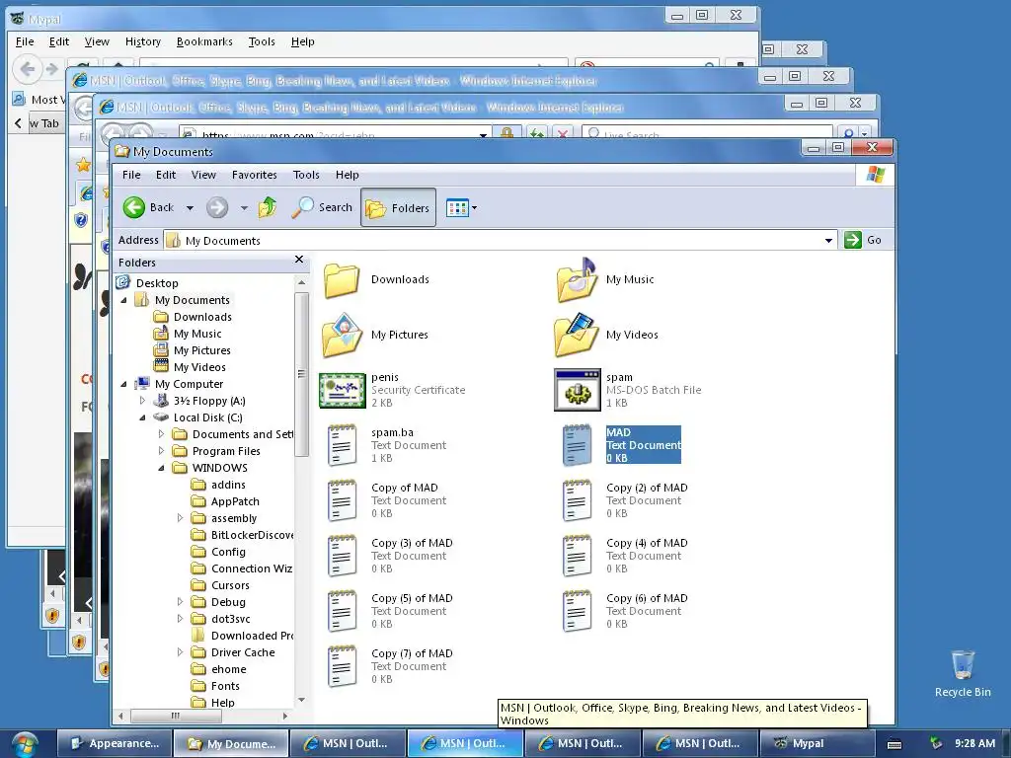Screen dimensions: 1011x758
Task: Select the spam MS-DOS Batch File icon
Action: (577, 390)
